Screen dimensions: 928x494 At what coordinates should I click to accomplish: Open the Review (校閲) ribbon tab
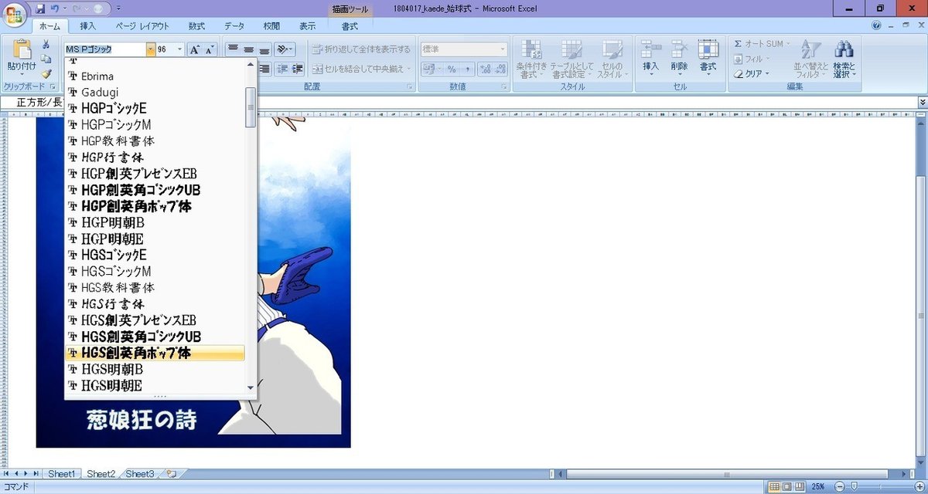(271, 26)
